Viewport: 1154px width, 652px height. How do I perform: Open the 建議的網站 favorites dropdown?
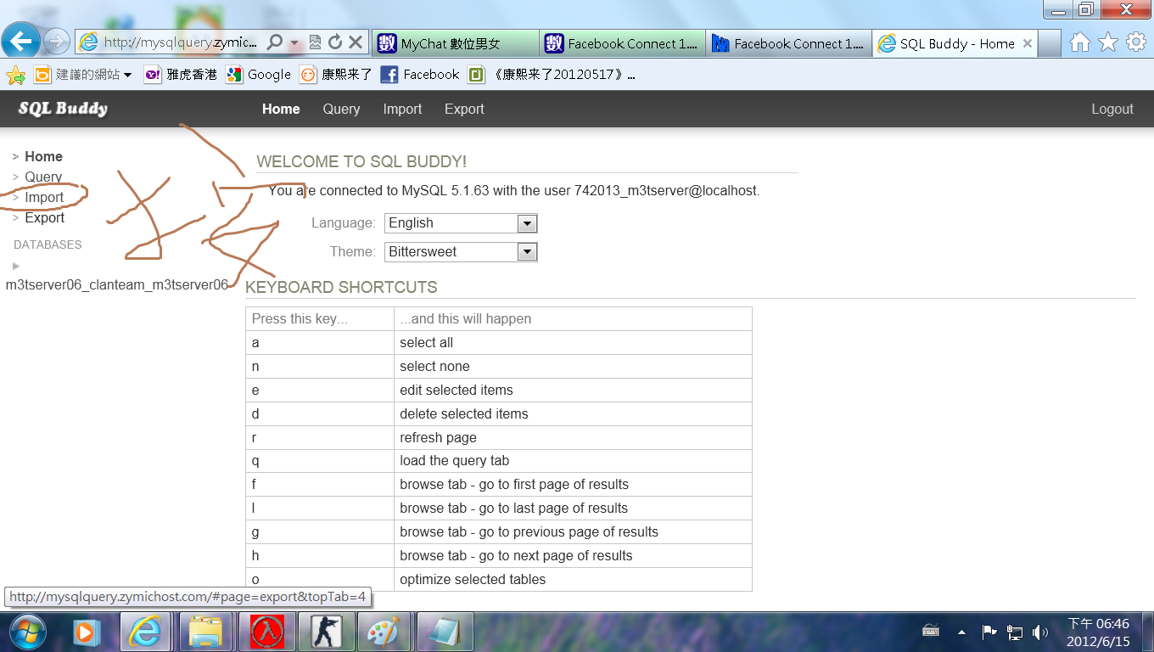[83, 75]
